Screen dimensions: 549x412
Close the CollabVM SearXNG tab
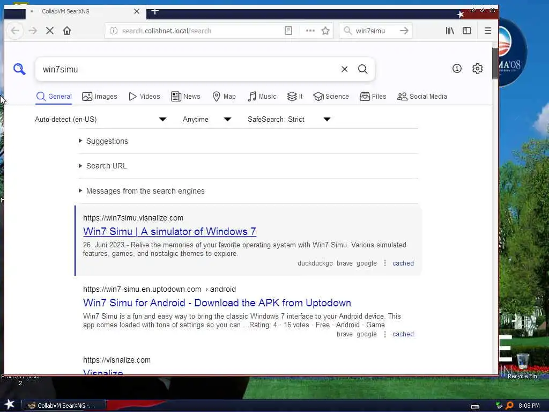coord(137,11)
